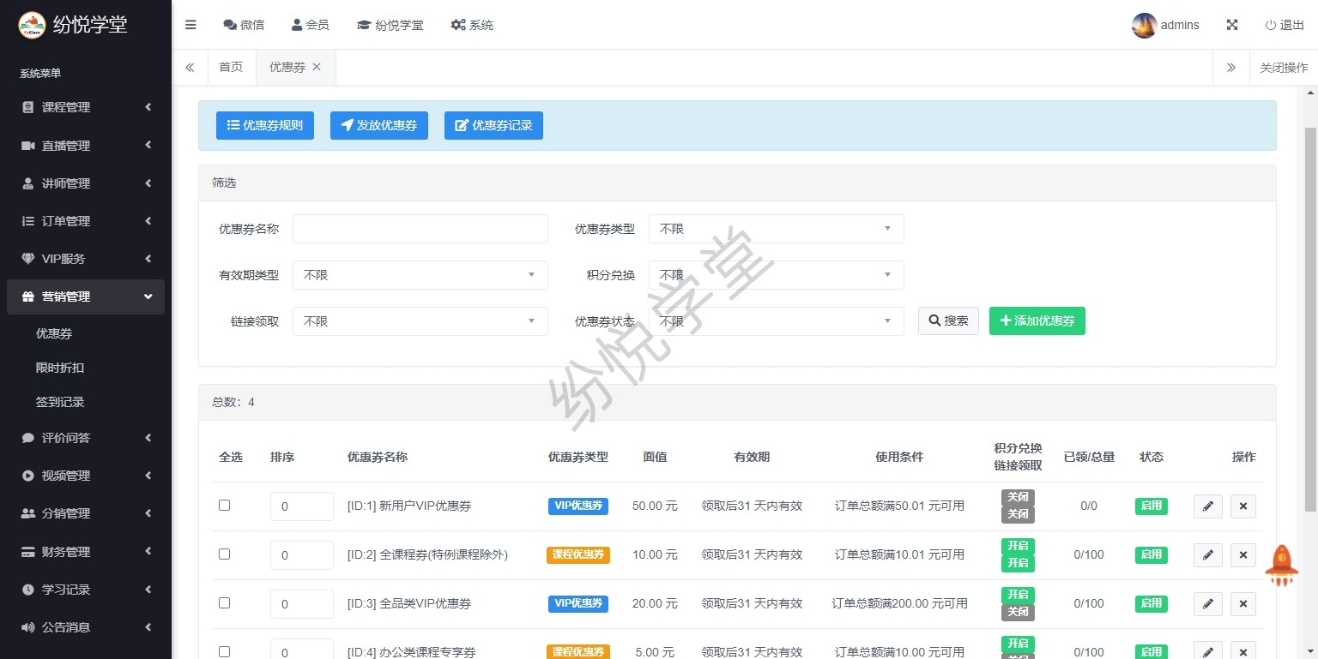
Task: Open the 优惠券类型 dropdown
Action: [776, 229]
